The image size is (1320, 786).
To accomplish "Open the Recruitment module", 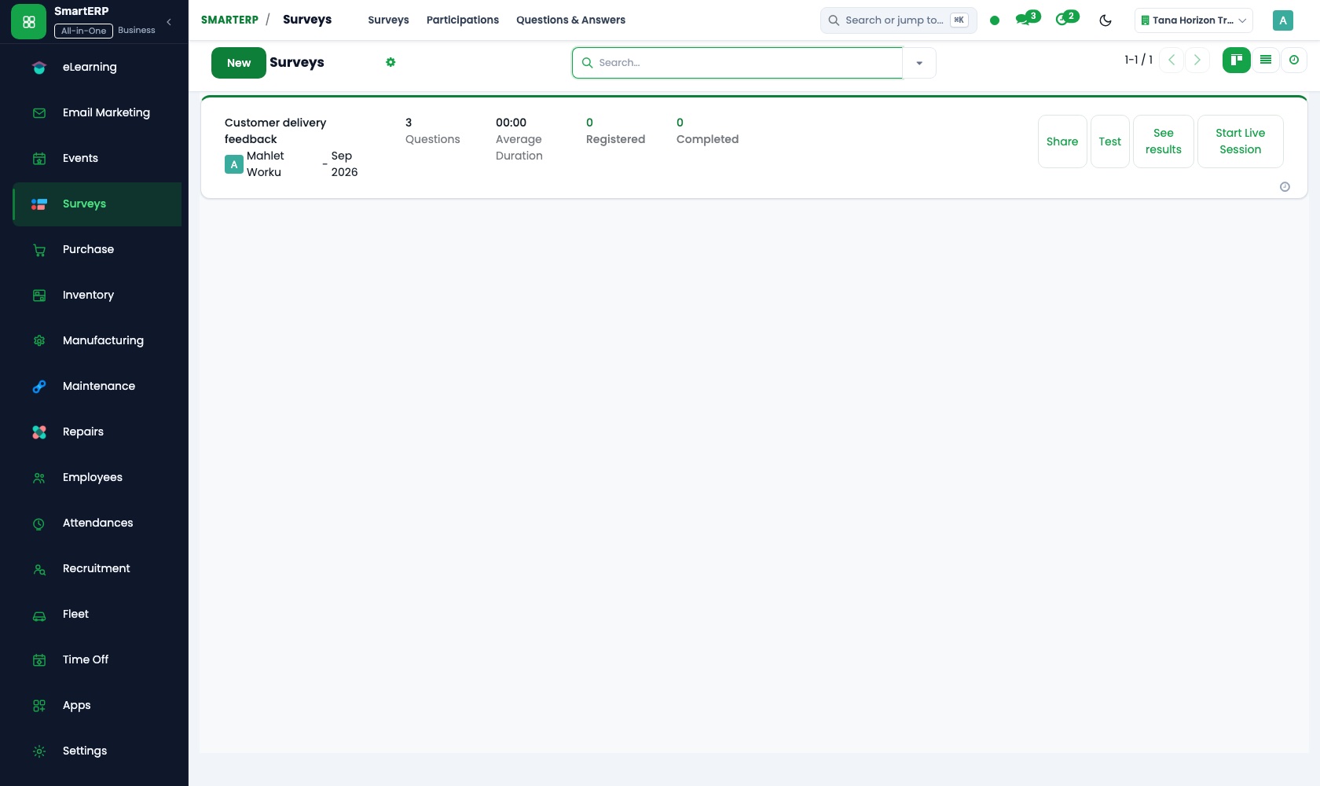I will coord(97,568).
